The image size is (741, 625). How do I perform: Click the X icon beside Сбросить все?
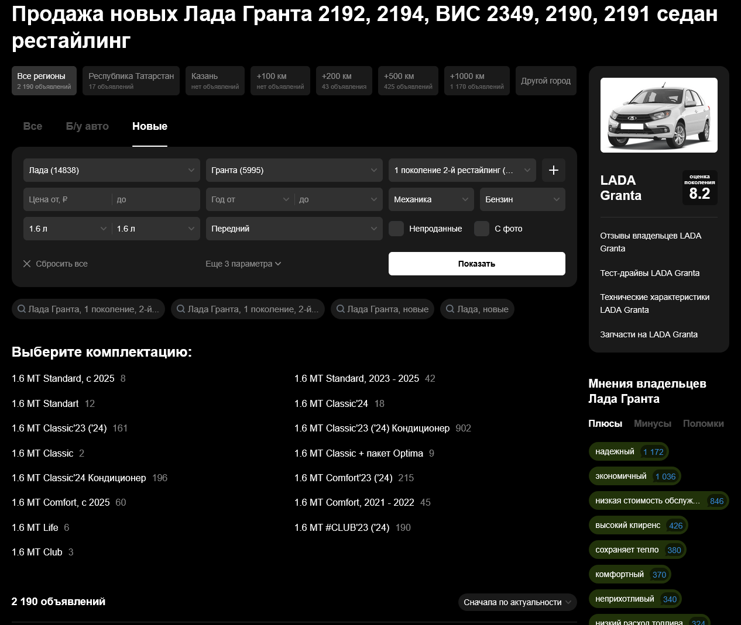(x=27, y=264)
